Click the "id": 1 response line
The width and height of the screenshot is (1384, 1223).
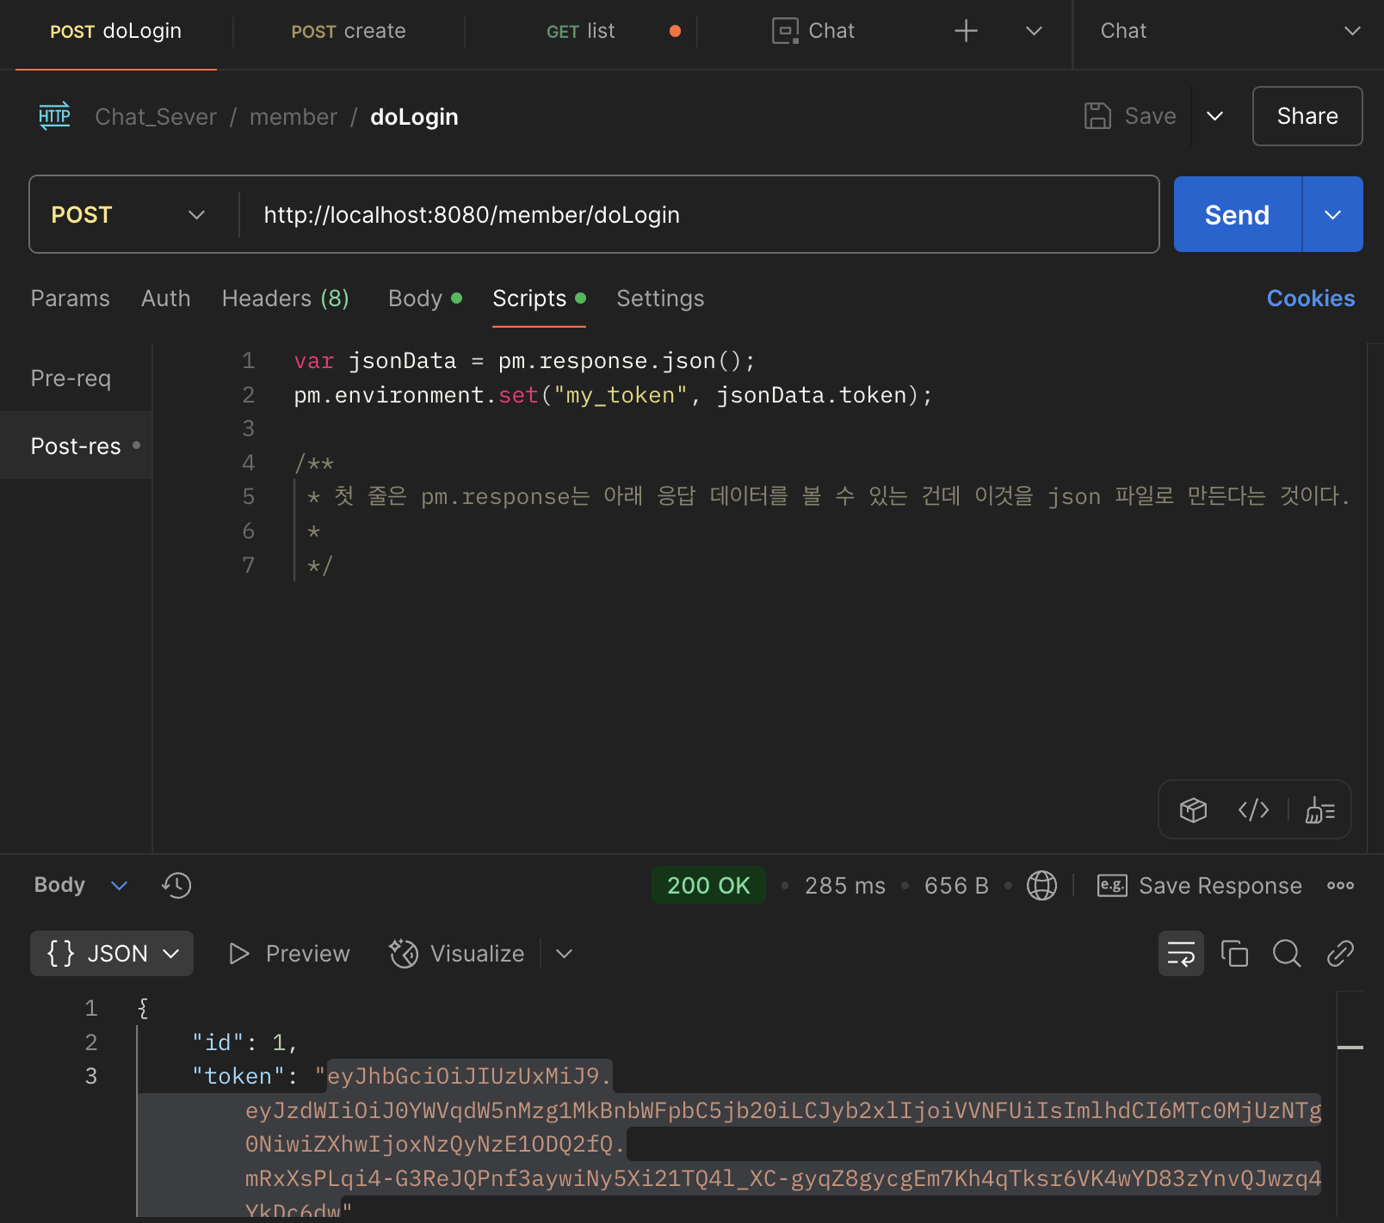pyautogui.click(x=244, y=1042)
